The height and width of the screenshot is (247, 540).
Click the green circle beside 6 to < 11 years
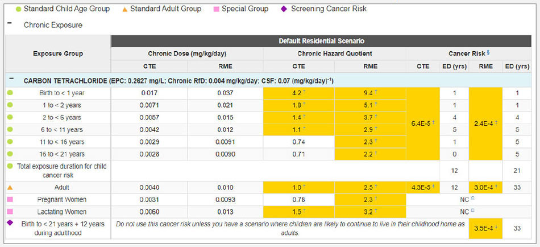[x=10, y=130]
